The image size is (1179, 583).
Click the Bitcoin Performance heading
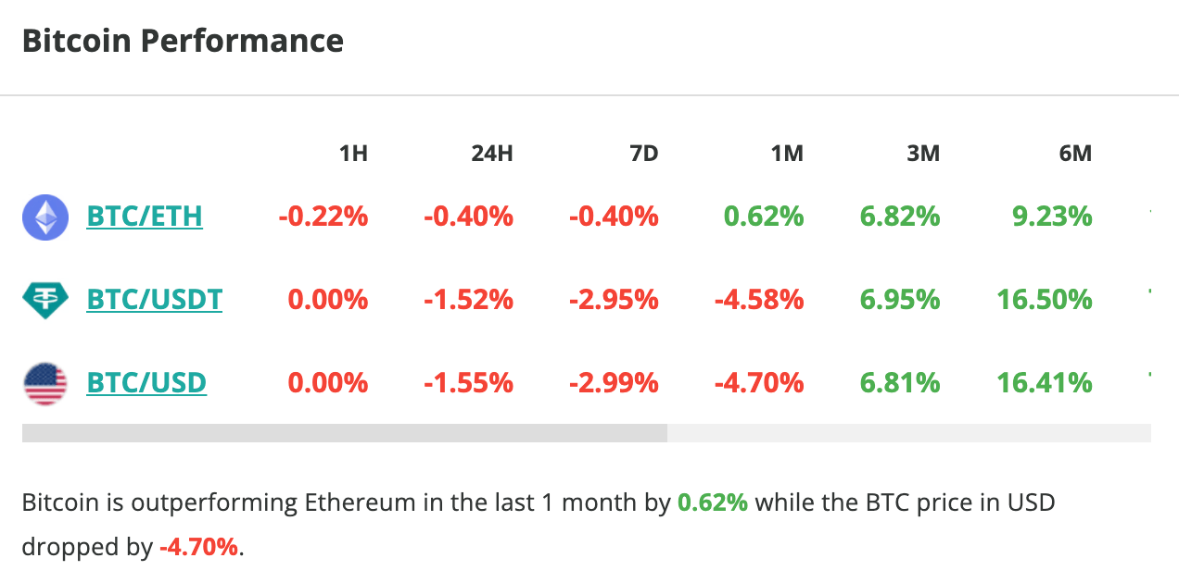183,42
